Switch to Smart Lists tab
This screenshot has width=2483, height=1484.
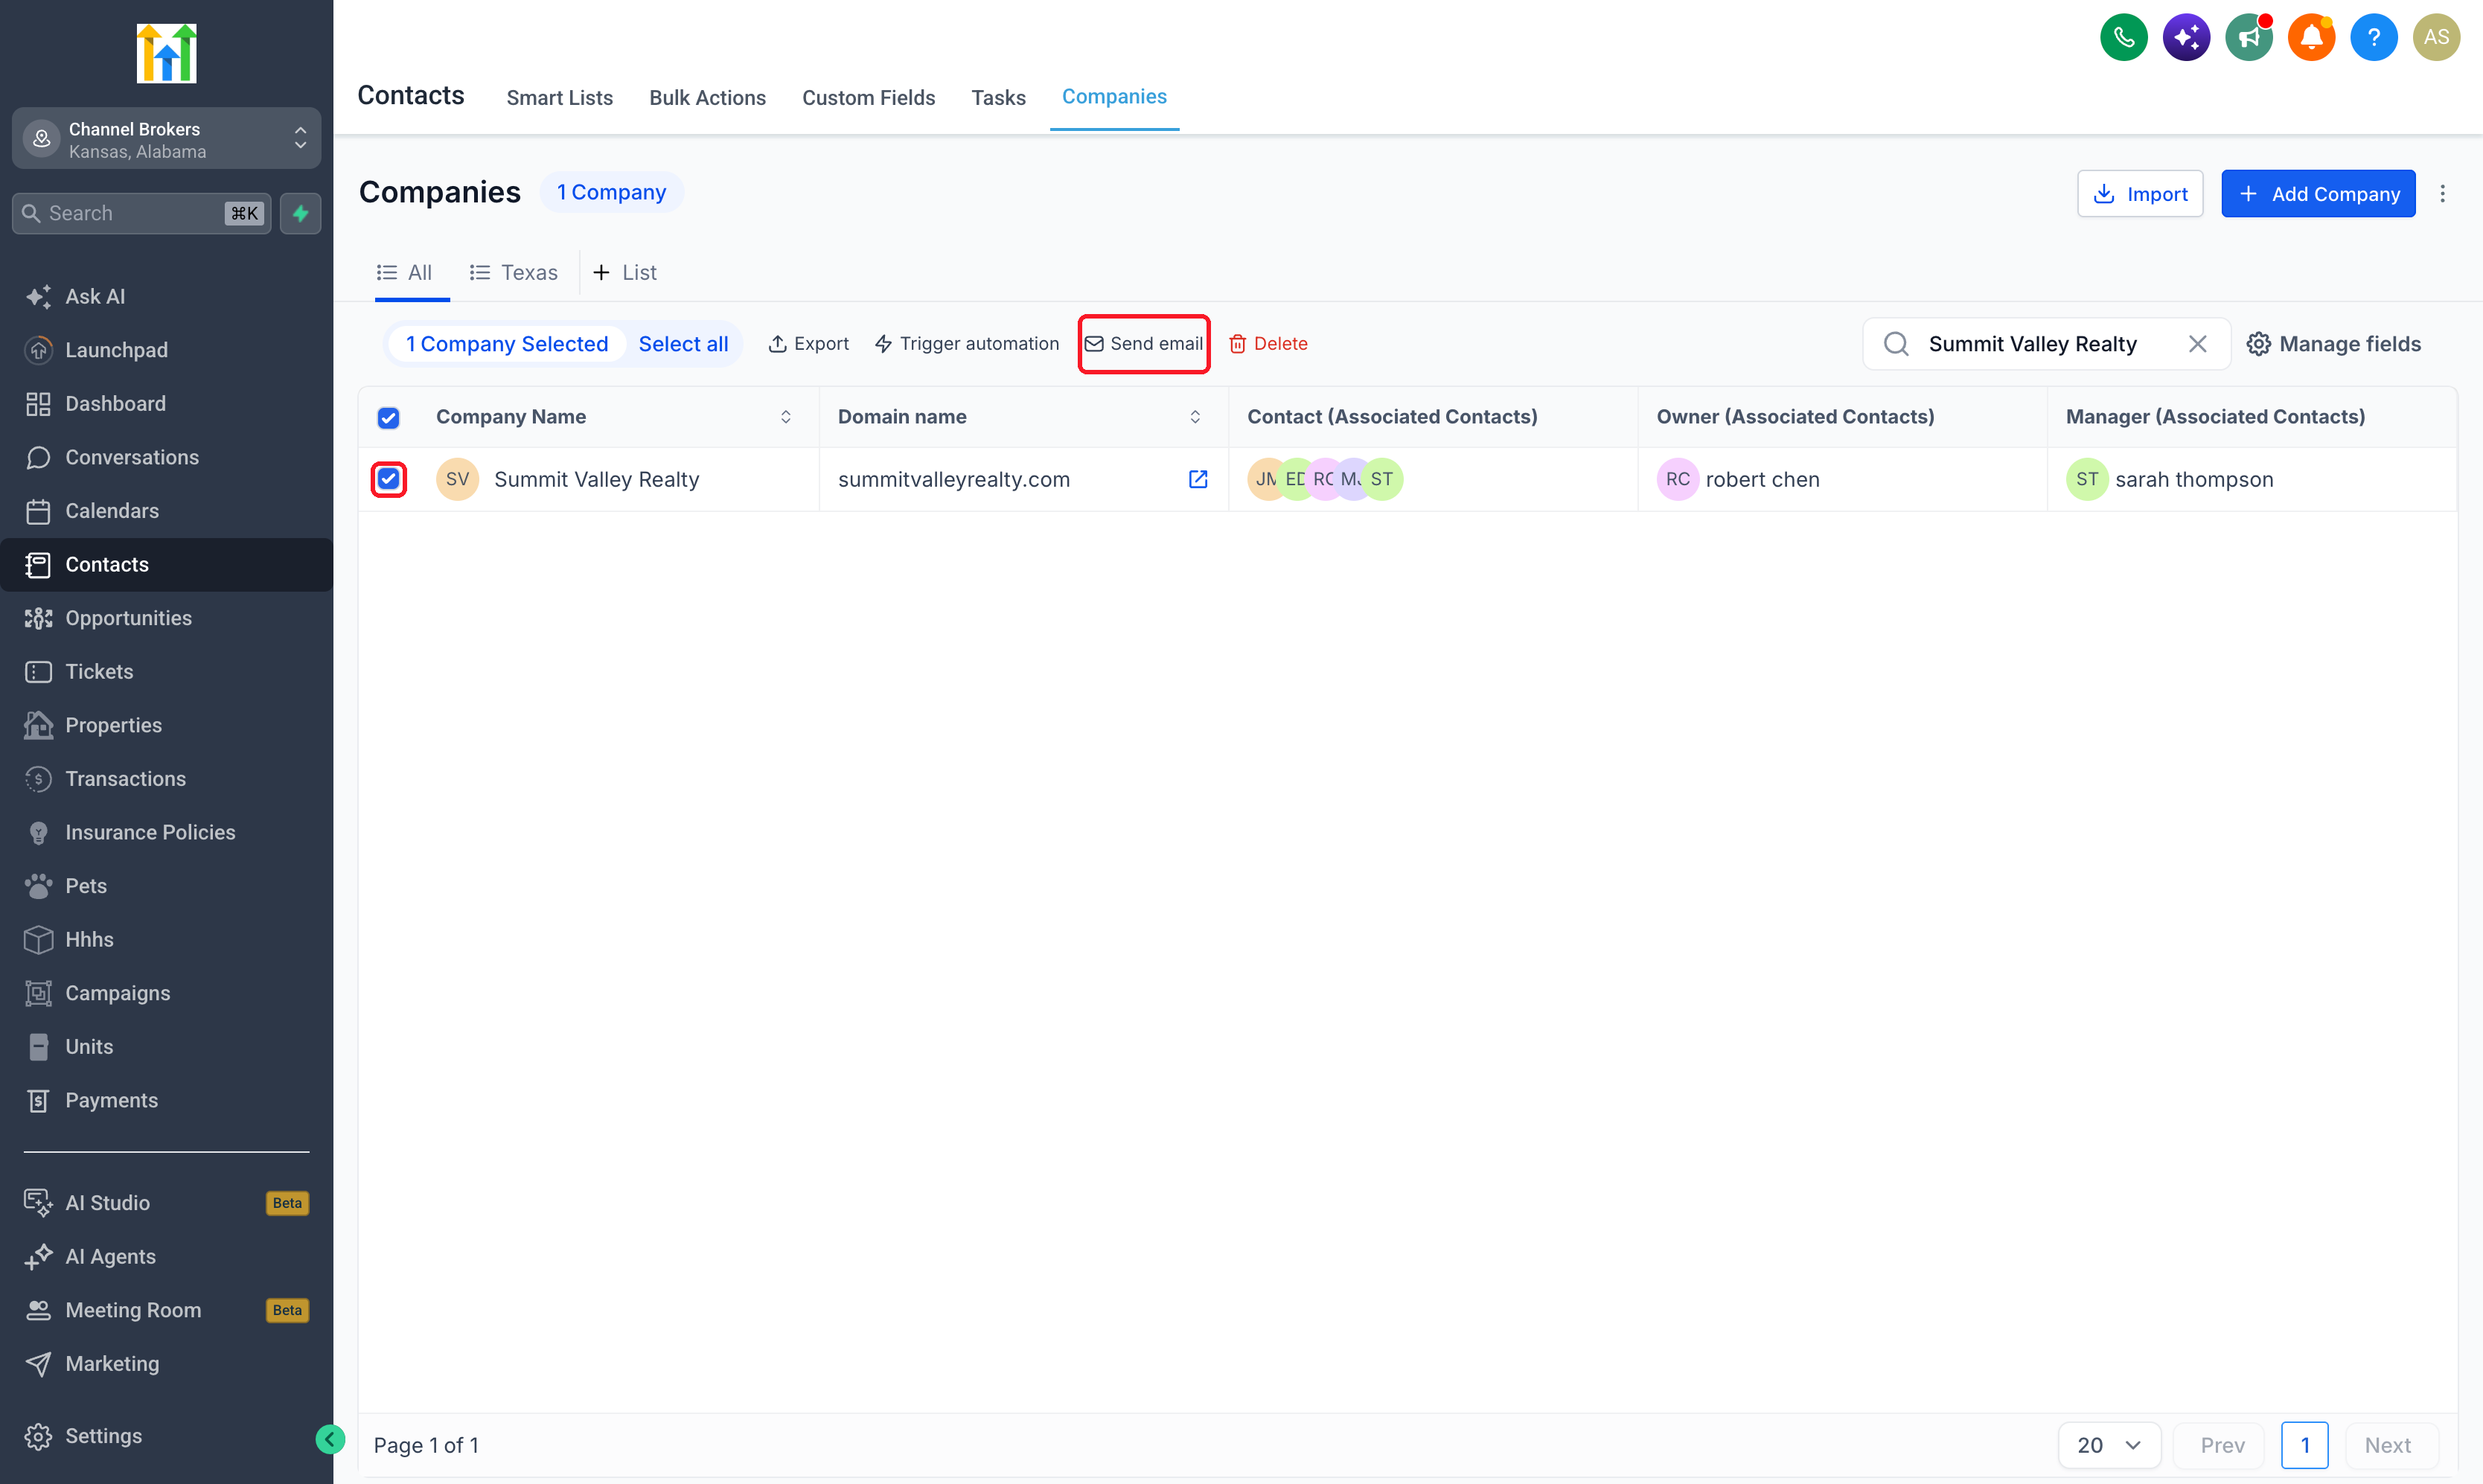point(559,98)
